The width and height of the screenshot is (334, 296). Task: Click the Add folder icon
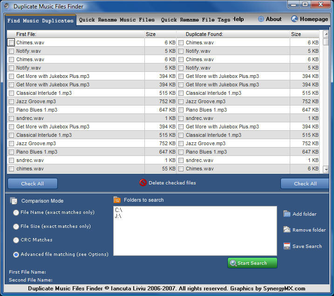point(286,213)
